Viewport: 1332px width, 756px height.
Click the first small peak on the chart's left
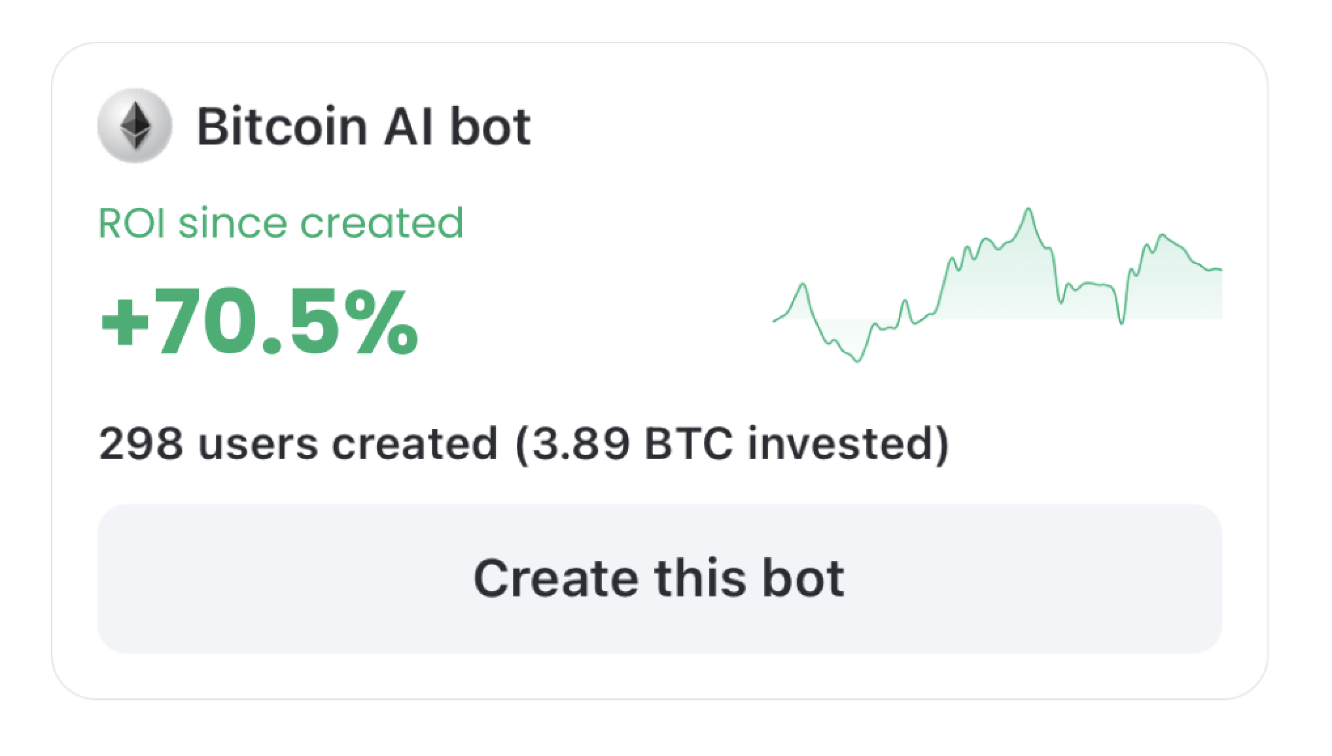click(x=803, y=284)
